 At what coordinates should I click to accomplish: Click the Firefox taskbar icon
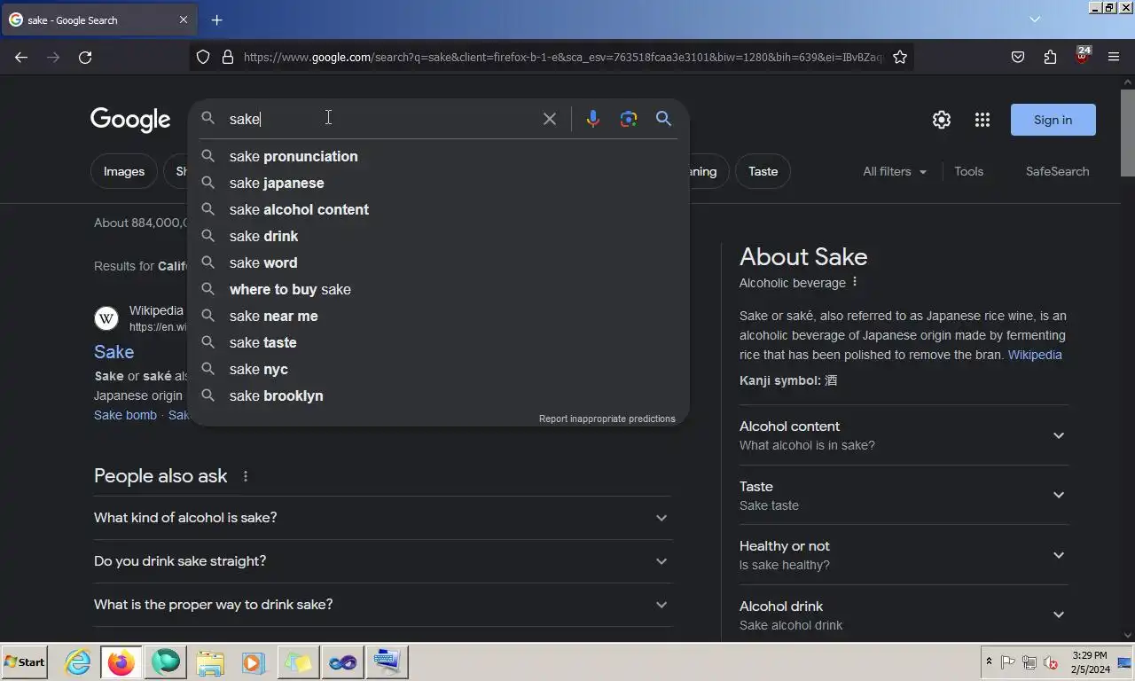[x=121, y=662]
